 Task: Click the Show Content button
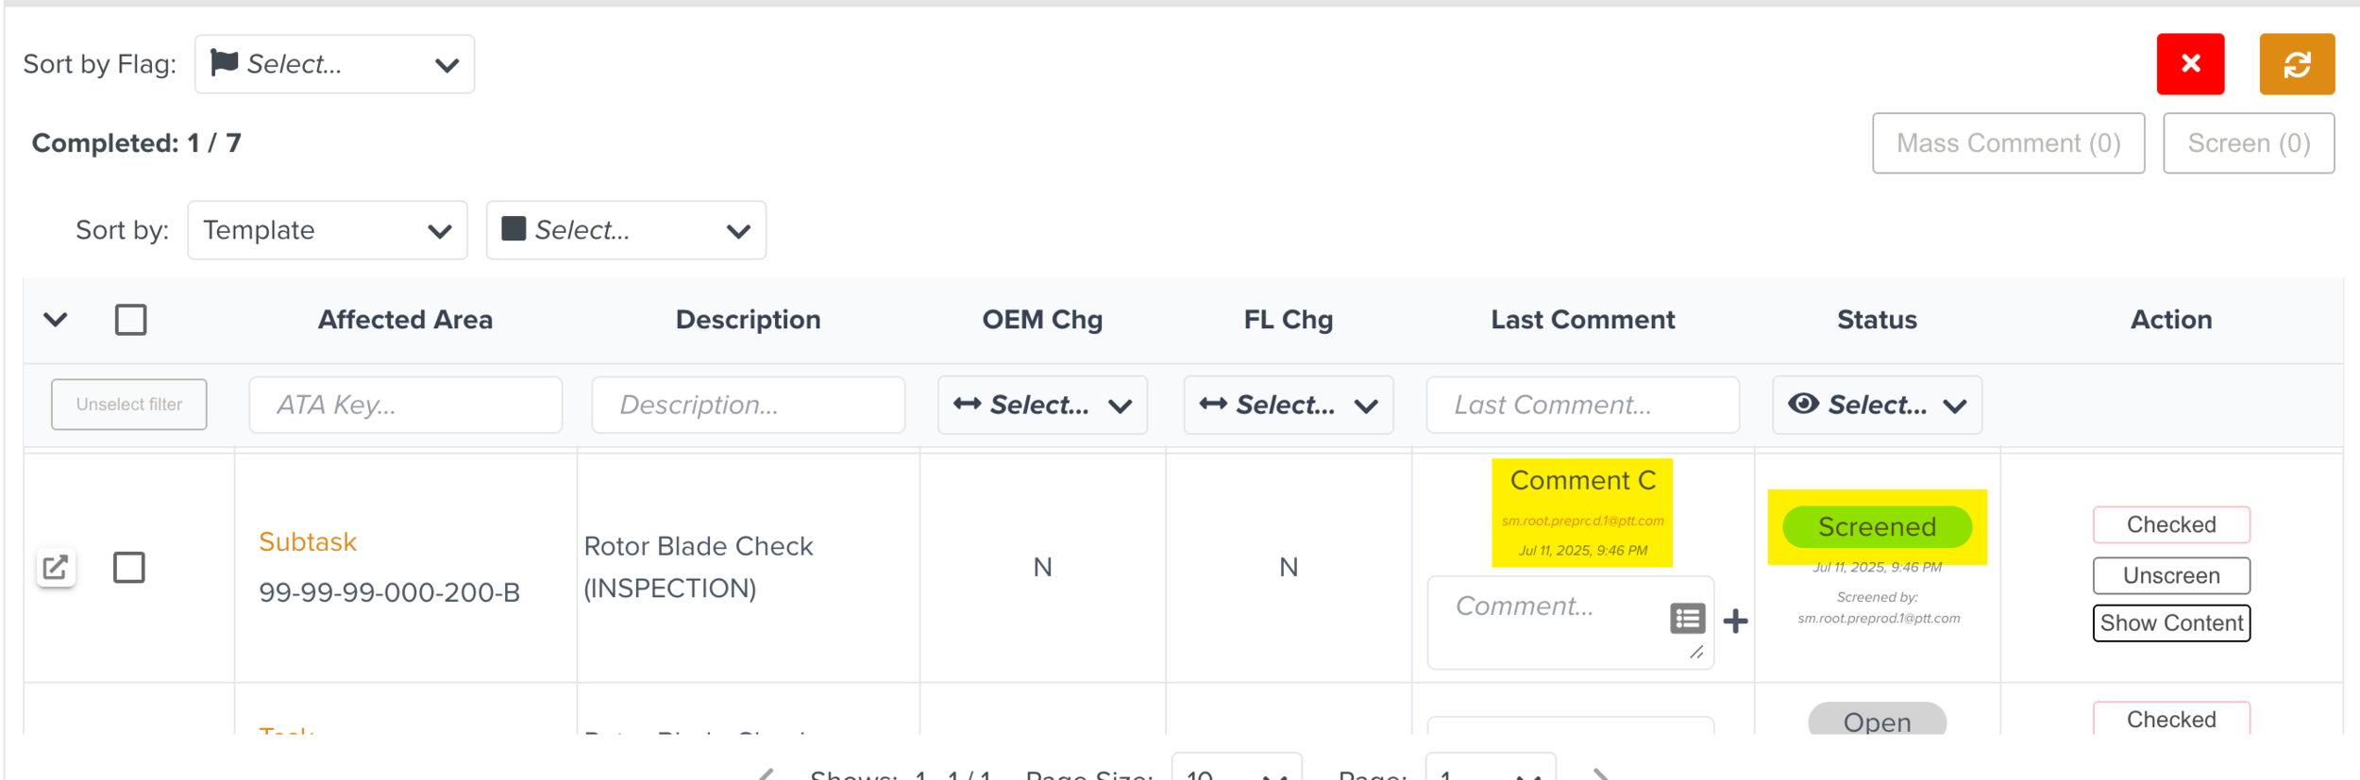(x=2170, y=623)
